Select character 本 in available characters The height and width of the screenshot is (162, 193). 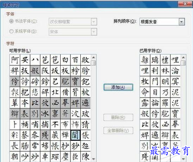[25, 103]
